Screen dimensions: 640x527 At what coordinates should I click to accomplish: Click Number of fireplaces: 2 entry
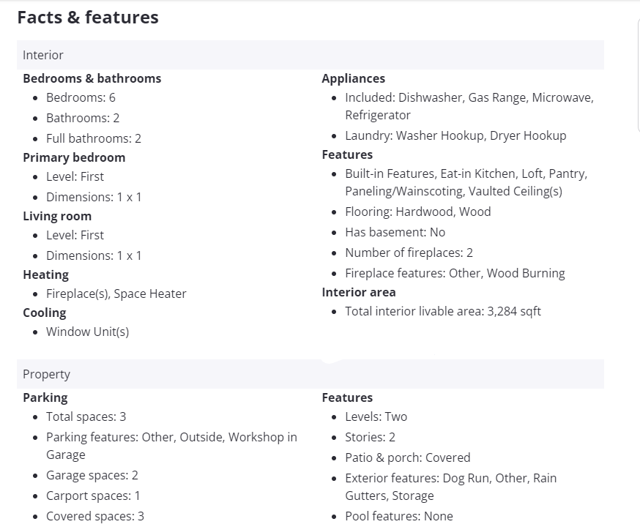point(409,253)
